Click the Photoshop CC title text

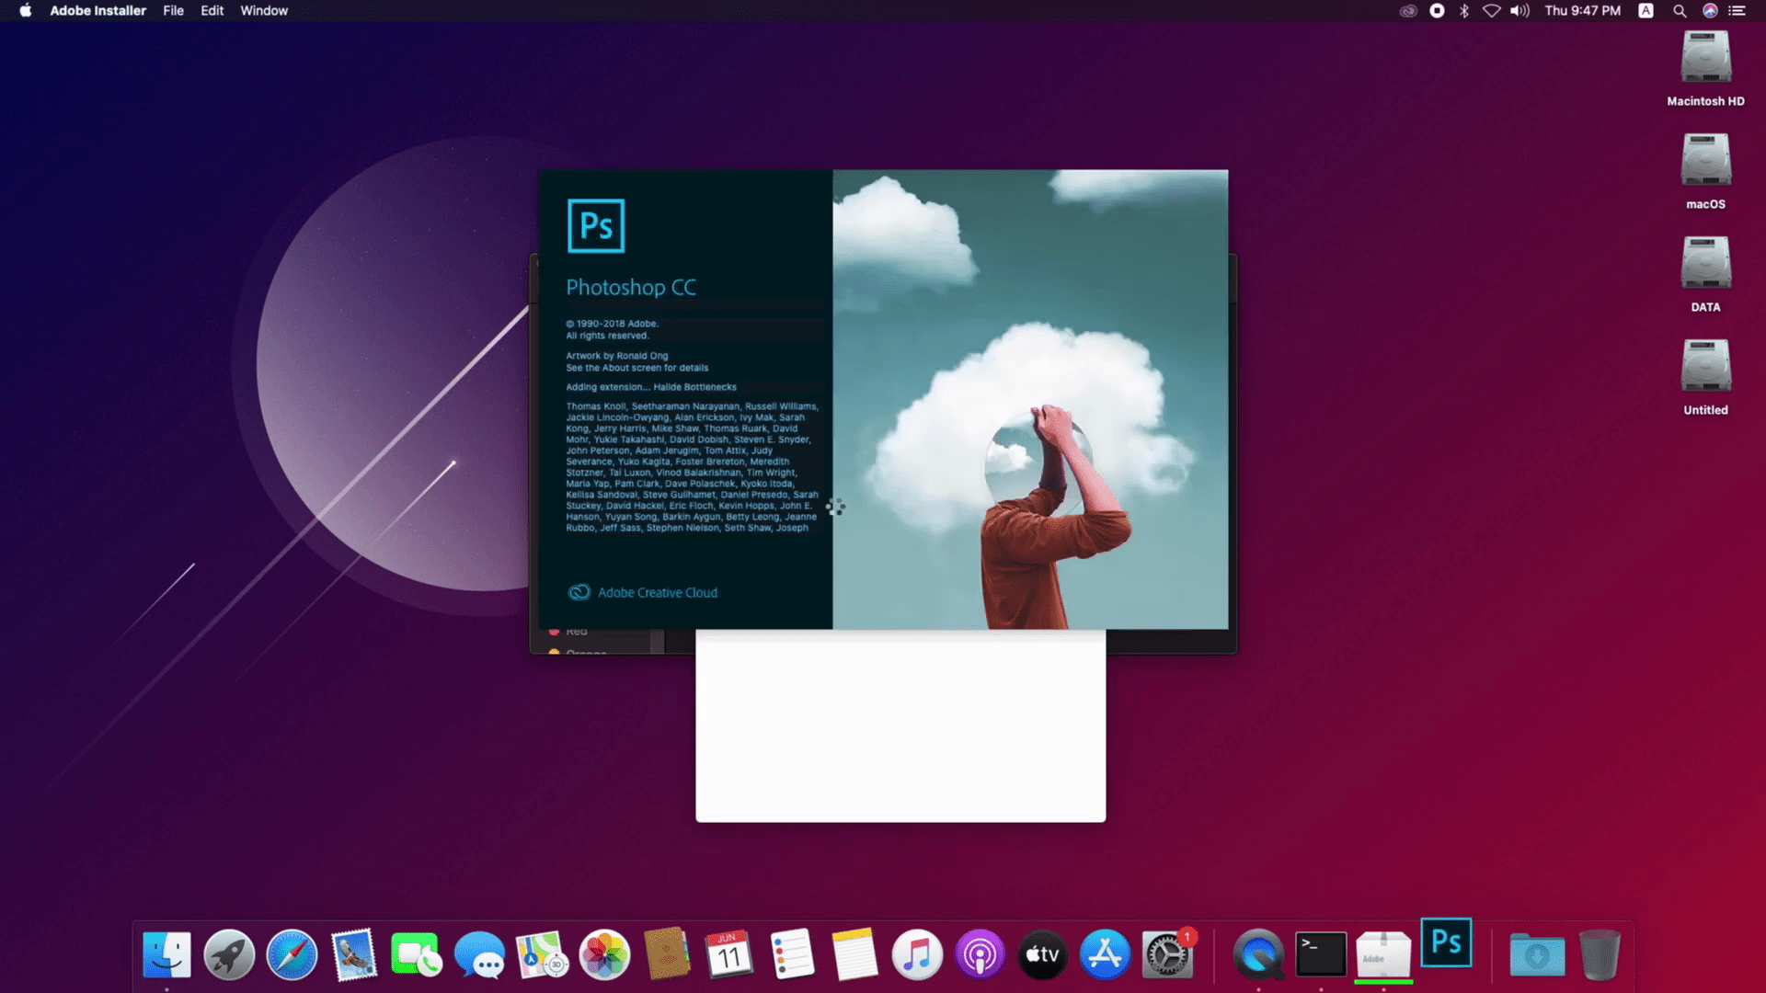[x=631, y=288]
